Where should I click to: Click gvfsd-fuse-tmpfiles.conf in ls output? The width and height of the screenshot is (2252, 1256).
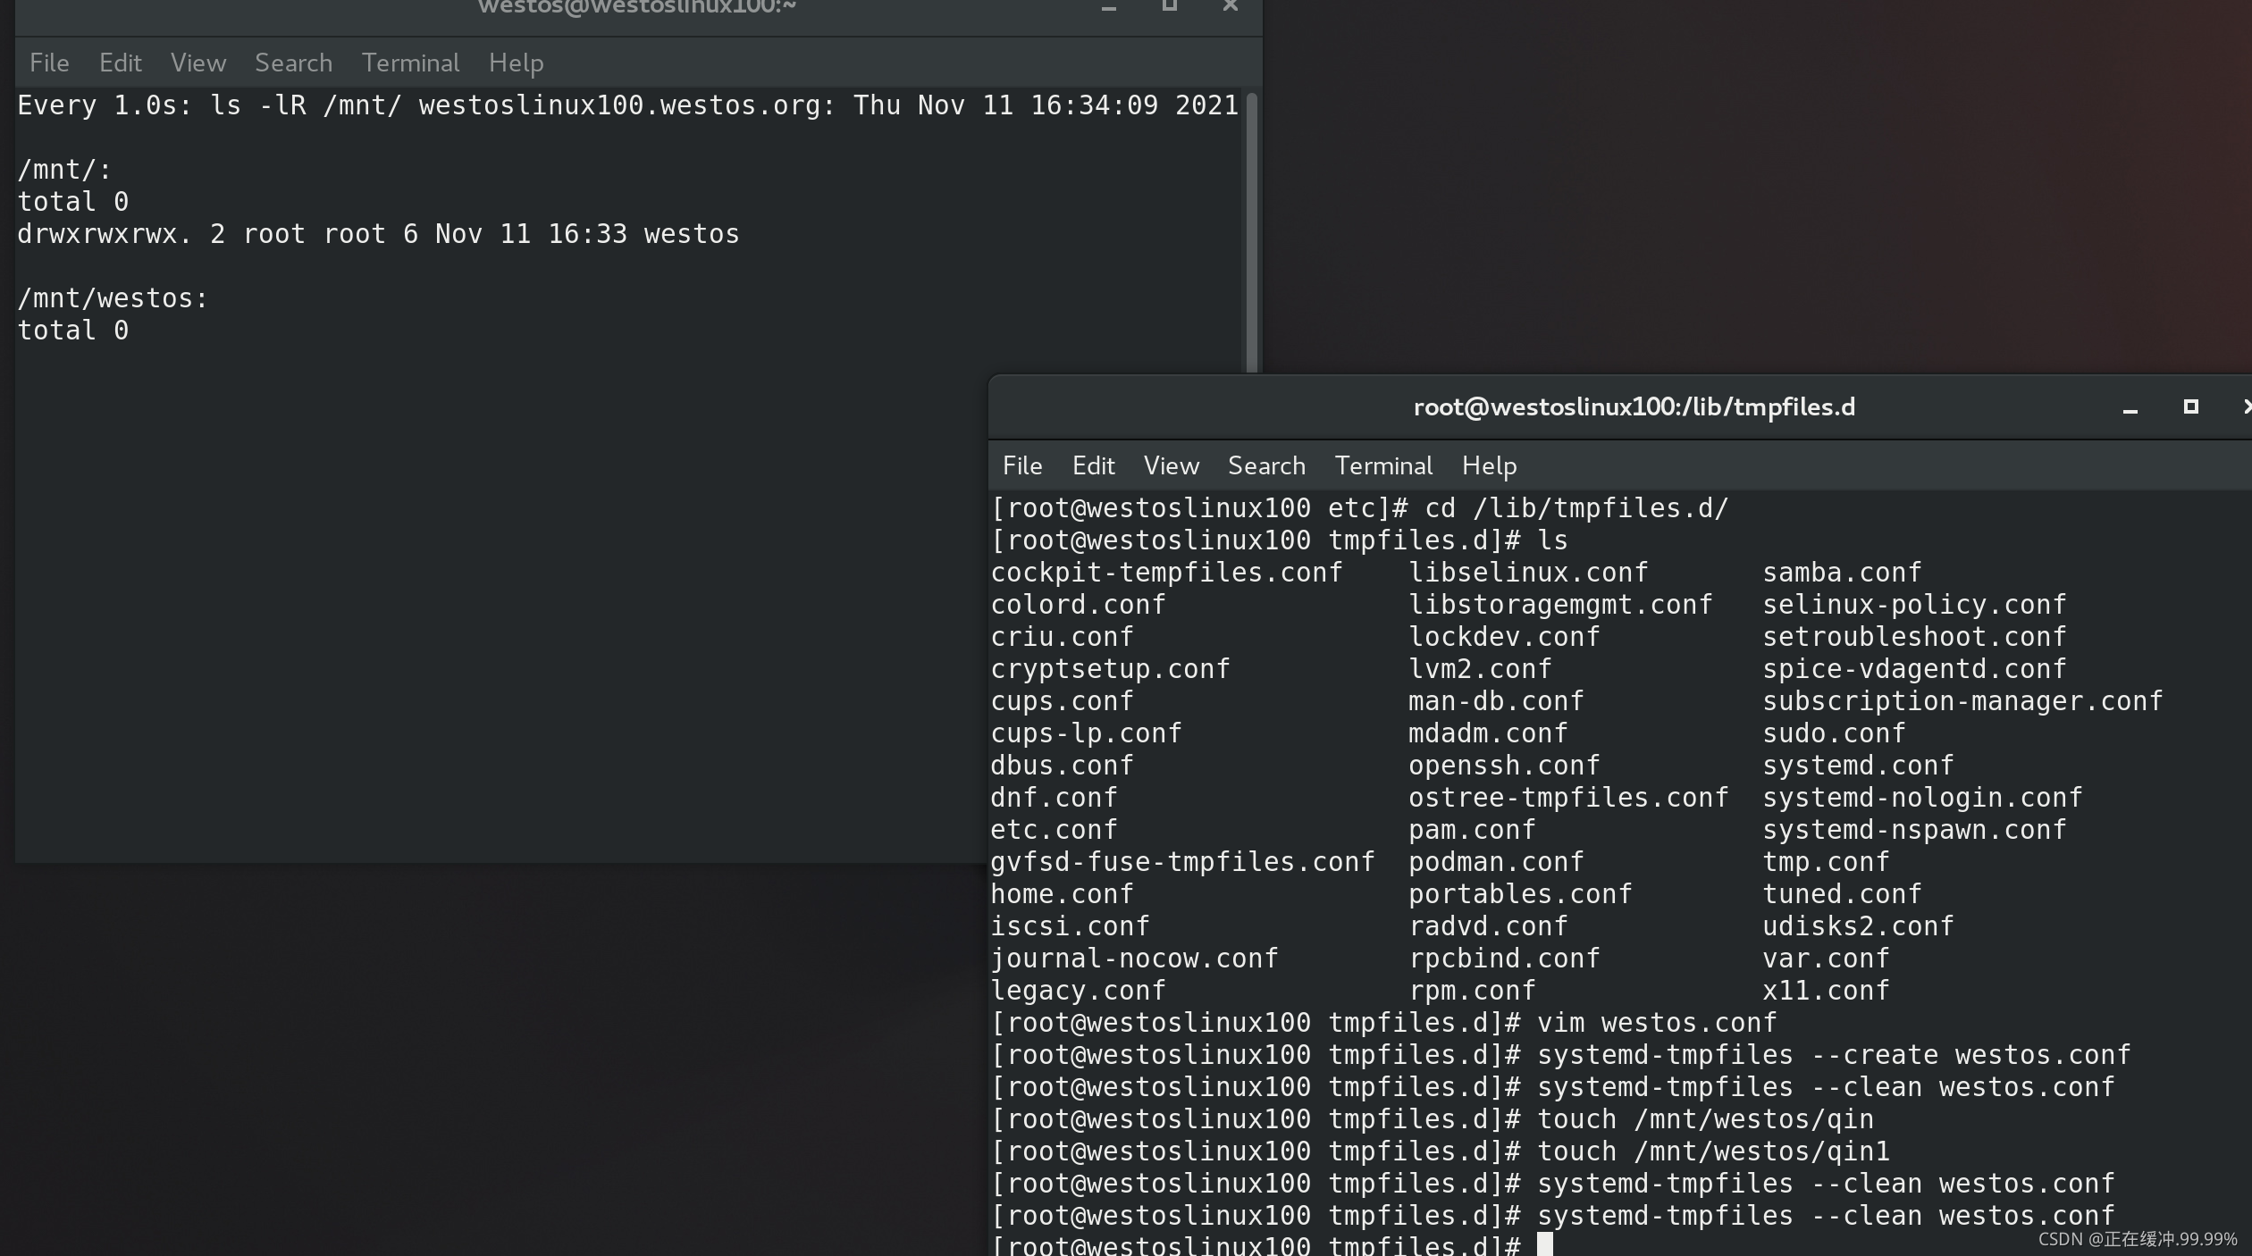click(1182, 862)
